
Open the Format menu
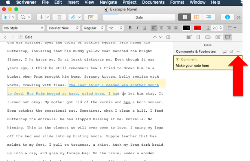177,2
